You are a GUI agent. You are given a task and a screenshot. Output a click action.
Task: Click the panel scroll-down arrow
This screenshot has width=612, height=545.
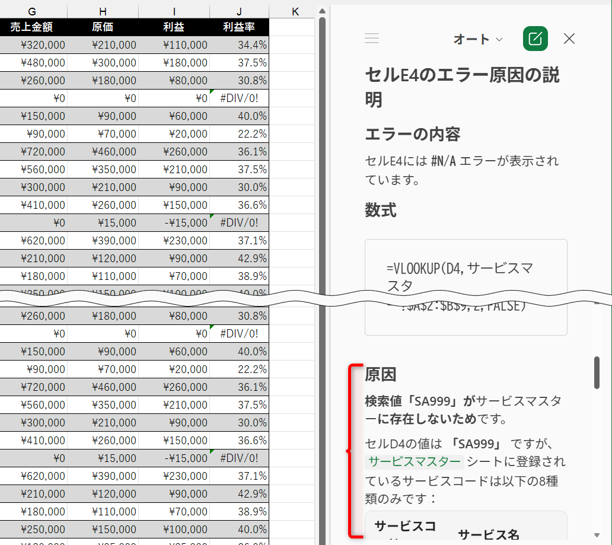click(597, 535)
